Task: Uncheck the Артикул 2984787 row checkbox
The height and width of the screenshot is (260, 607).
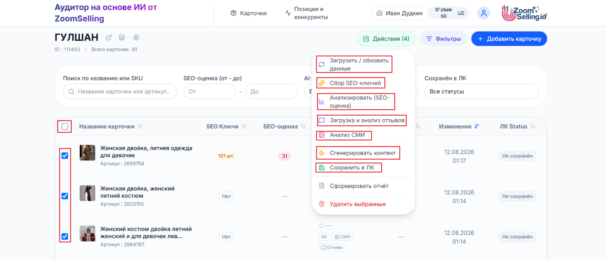Action: [65, 237]
